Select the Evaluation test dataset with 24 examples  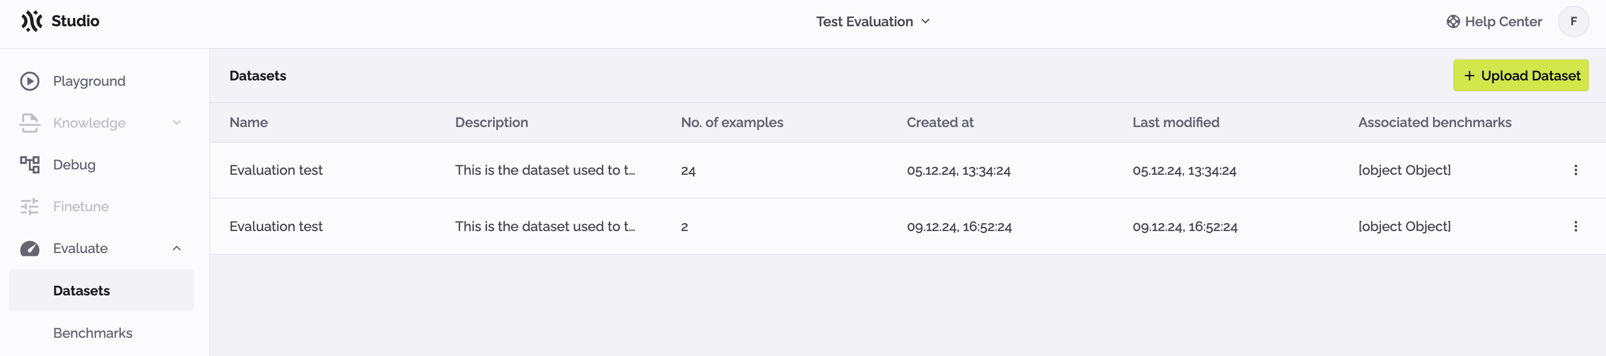pos(276,169)
